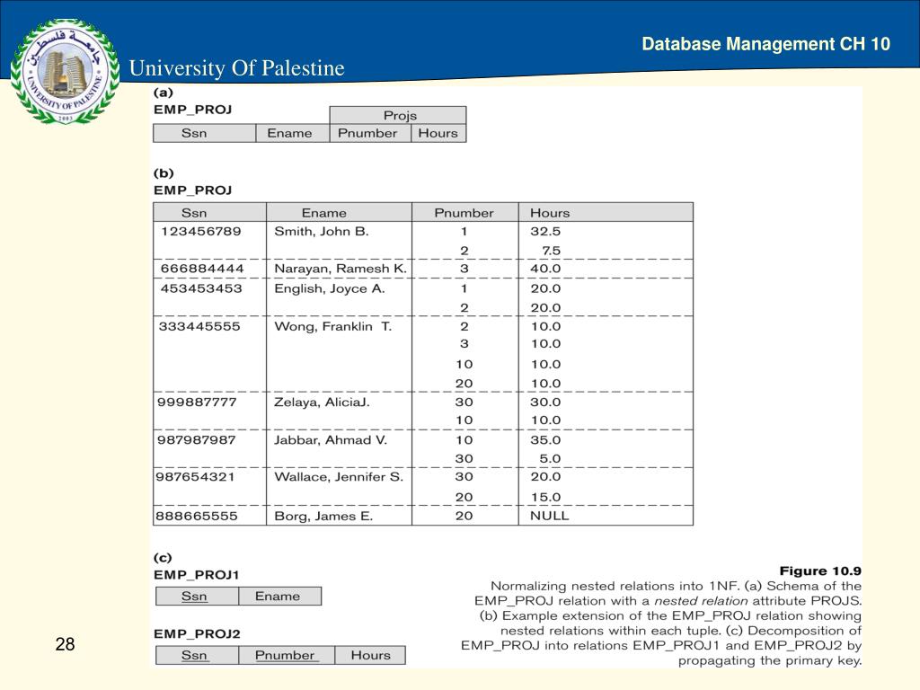Screen dimensions: 920x690
Task: Click the NULL hours value
Action: pos(549,516)
